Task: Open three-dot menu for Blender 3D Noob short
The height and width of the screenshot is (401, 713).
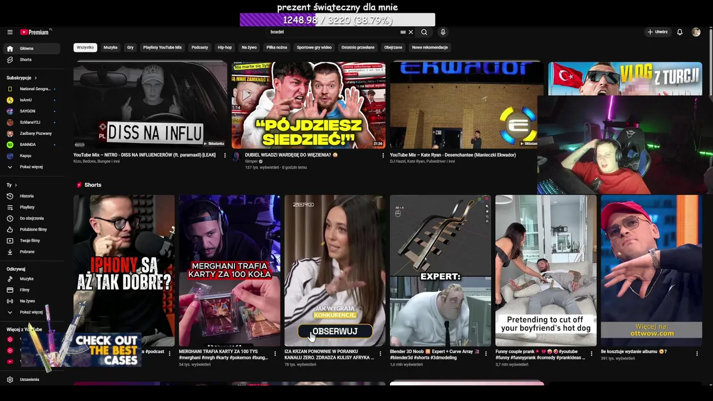Action: [x=486, y=353]
